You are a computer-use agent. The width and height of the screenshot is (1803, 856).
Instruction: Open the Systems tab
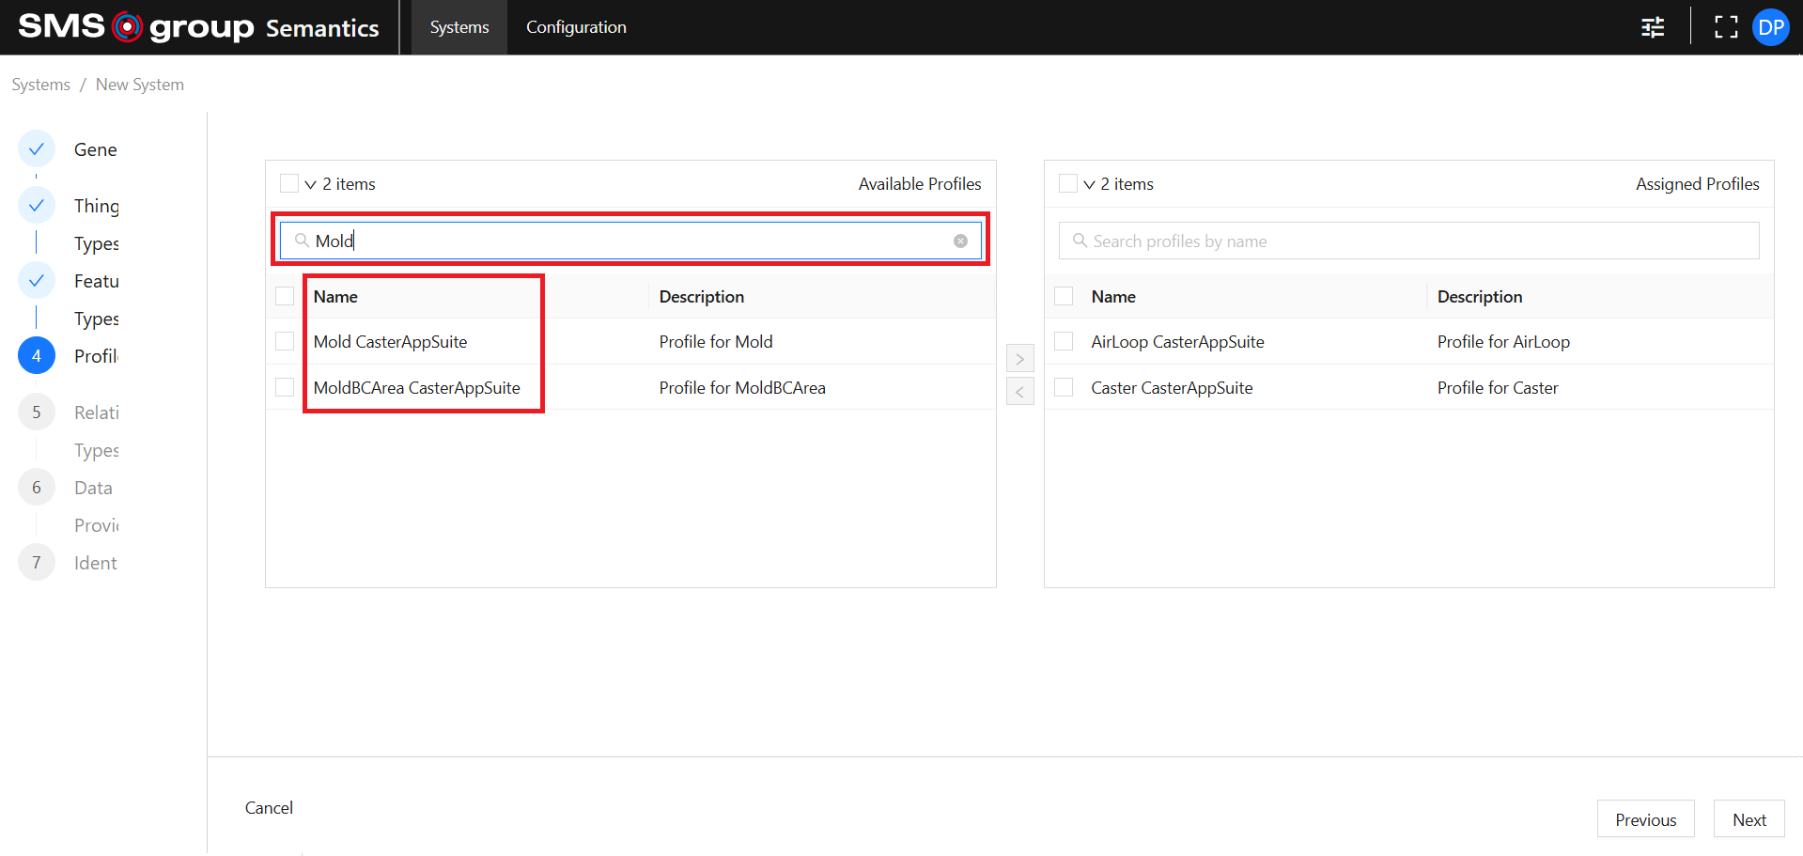click(x=459, y=27)
